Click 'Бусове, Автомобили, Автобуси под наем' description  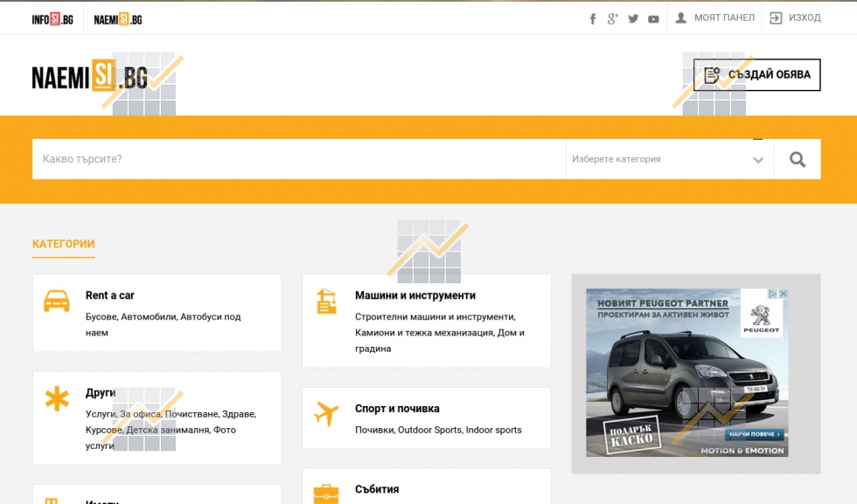[163, 325]
